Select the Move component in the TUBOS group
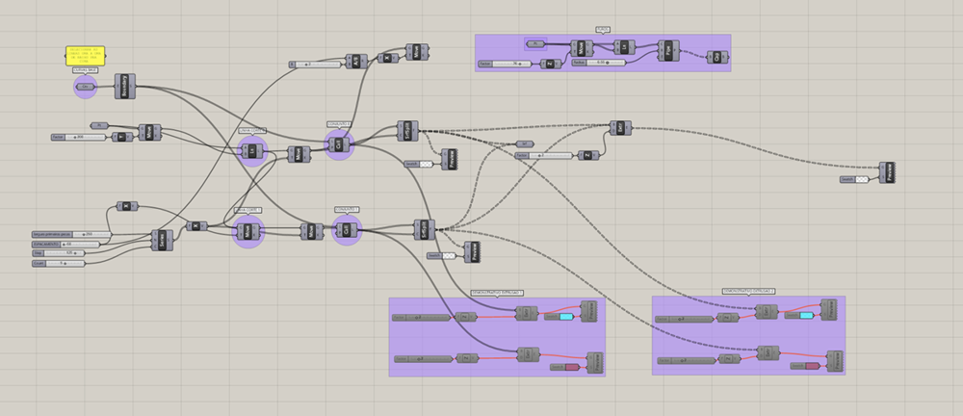The height and width of the screenshot is (416, 963). point(582,48)
